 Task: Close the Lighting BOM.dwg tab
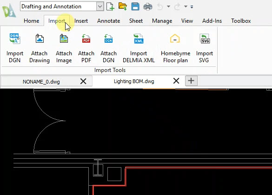[176, 81]
